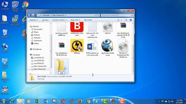Click the new folder icon being renamed
The height and width of the screenshot is (104, 186).
click(x=61, y=65)
